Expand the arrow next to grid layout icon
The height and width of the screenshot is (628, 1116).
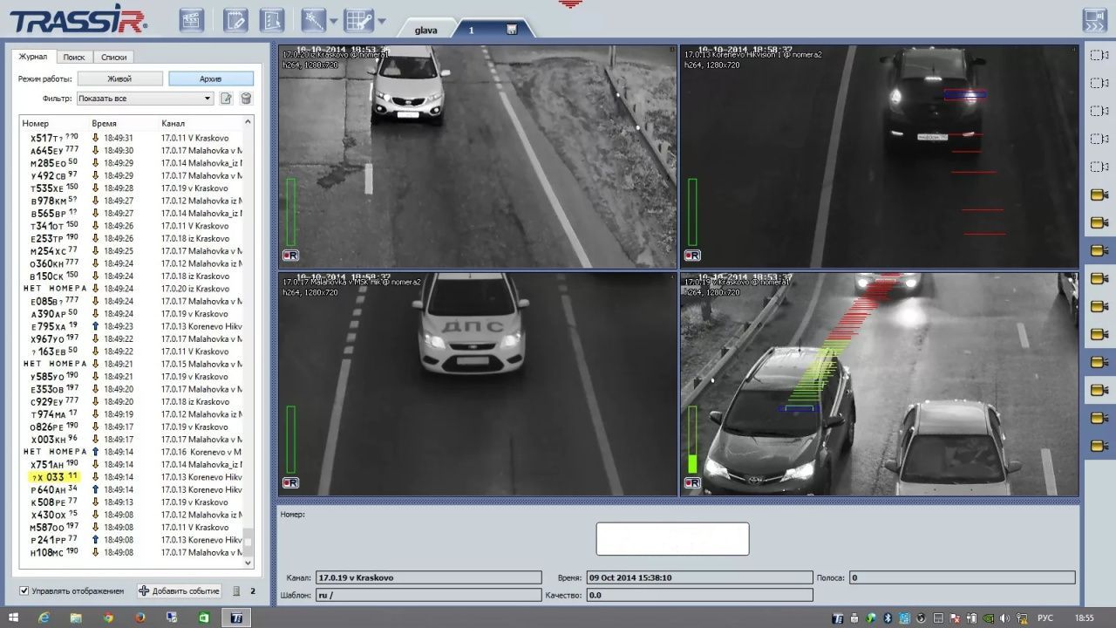click(x=381, y=22)
